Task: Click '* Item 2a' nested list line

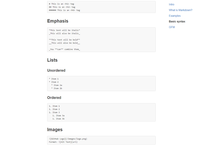Action: (57, 85)
